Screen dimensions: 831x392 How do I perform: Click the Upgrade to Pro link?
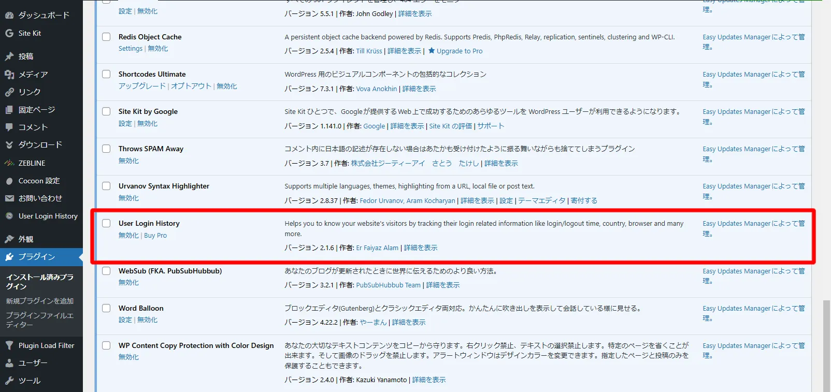tap(459, 51)
